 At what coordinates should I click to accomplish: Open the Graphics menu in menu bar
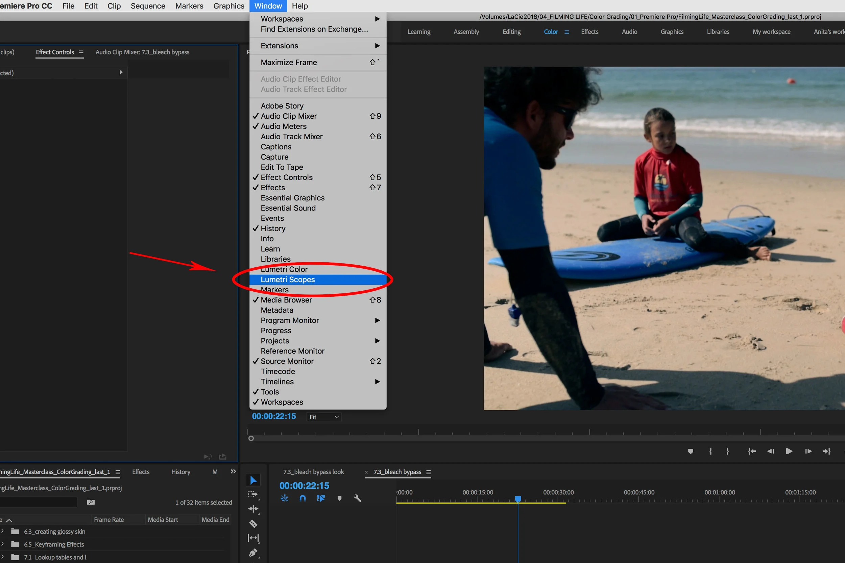click(x=229, y=6)
